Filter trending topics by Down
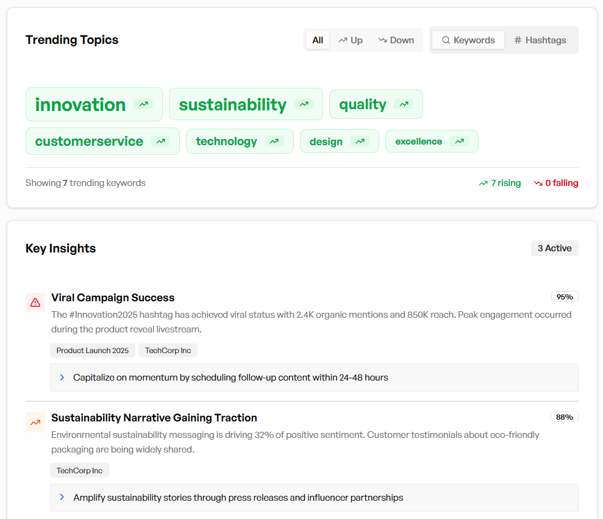Viewport: 603px width, 519px height. 396,40
